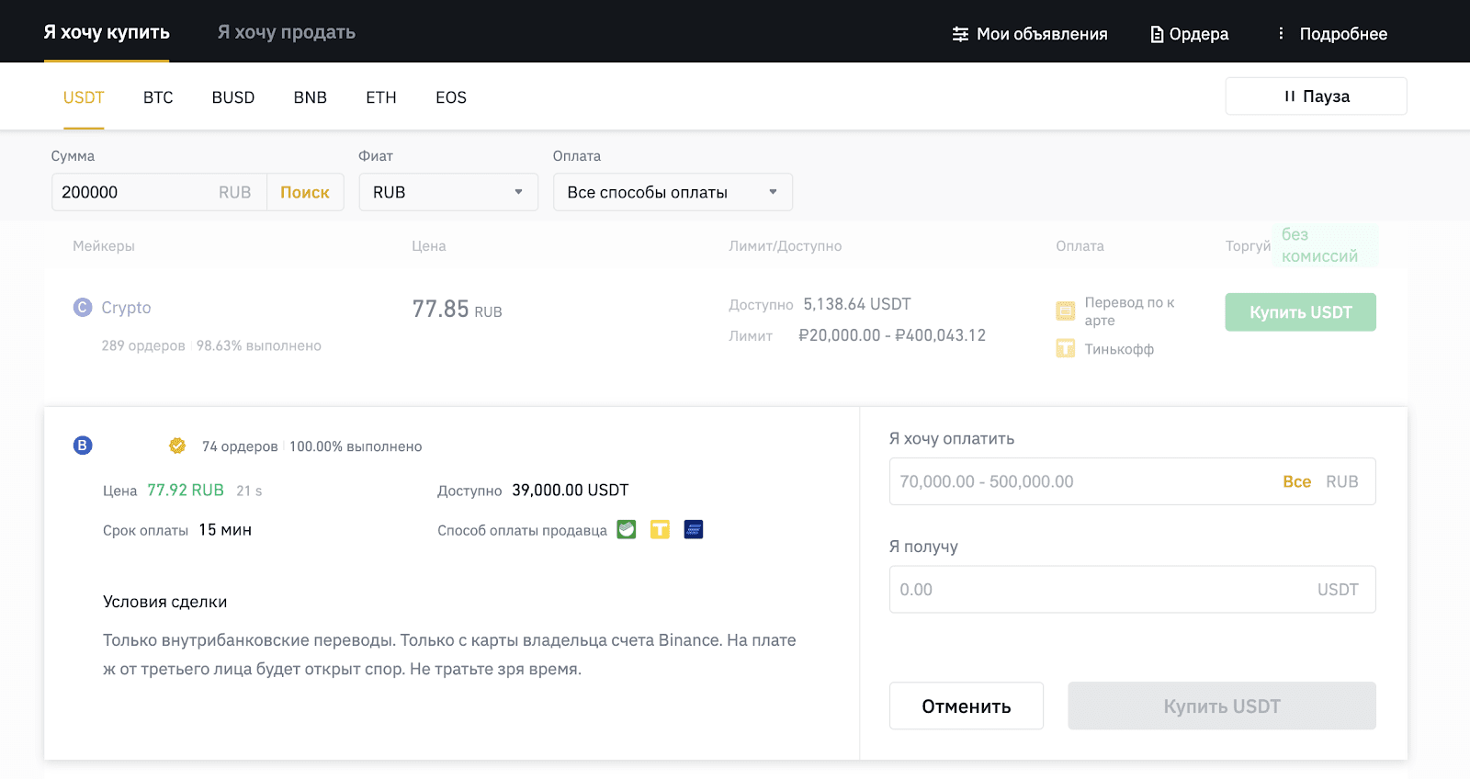The image size is (1470, 779).
Task: Select the BTC tab
Action: [158, 97]
